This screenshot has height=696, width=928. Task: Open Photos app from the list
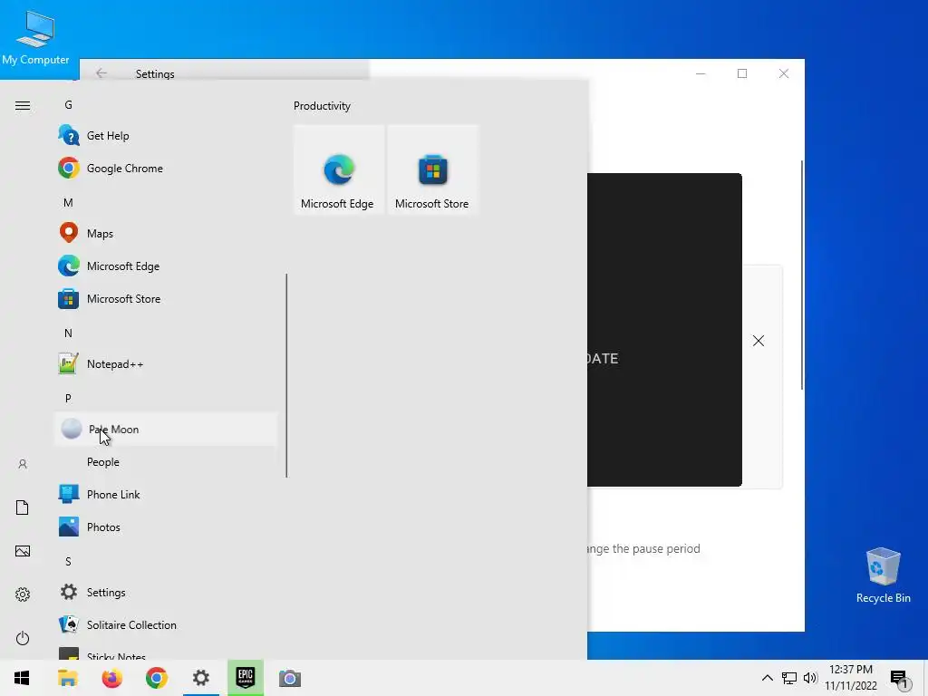(x=166, y=527)
